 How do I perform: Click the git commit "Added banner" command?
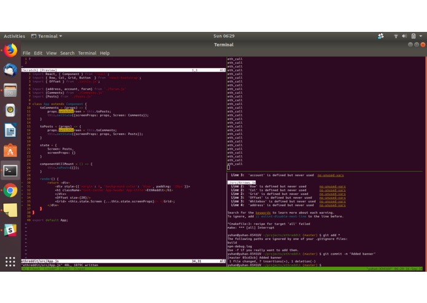click(x=349, y=254)
